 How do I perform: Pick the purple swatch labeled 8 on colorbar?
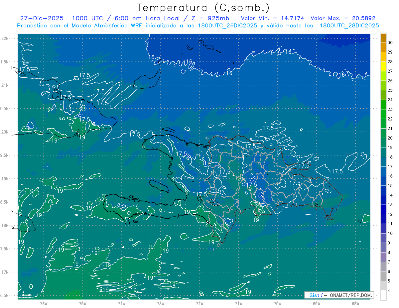coord(384,248)
